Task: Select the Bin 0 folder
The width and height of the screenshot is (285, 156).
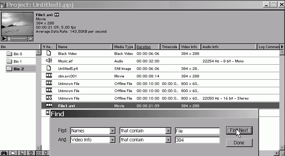Action: click(x=17, y=54)
